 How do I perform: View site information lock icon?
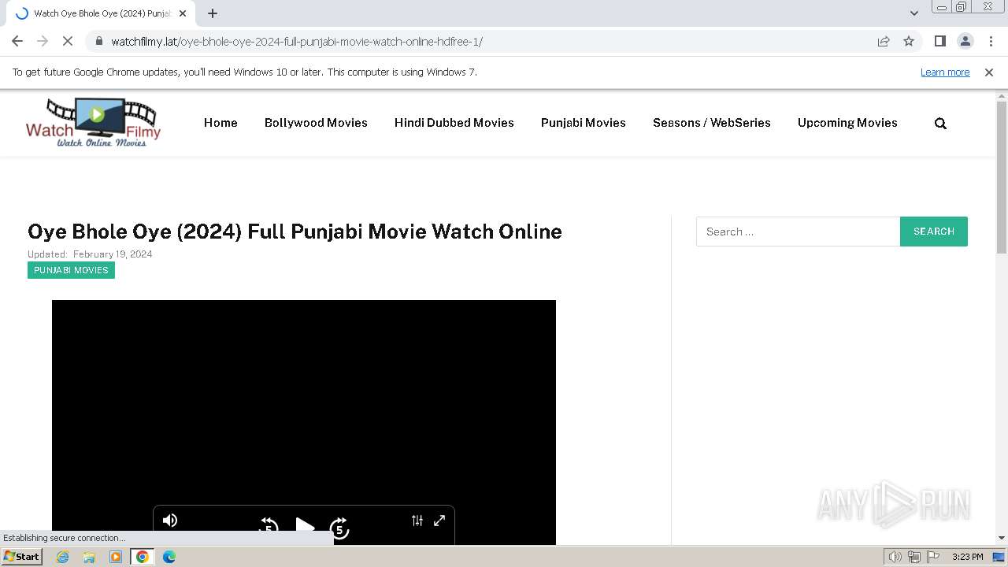pyautogui.click(x=99, y=41)
